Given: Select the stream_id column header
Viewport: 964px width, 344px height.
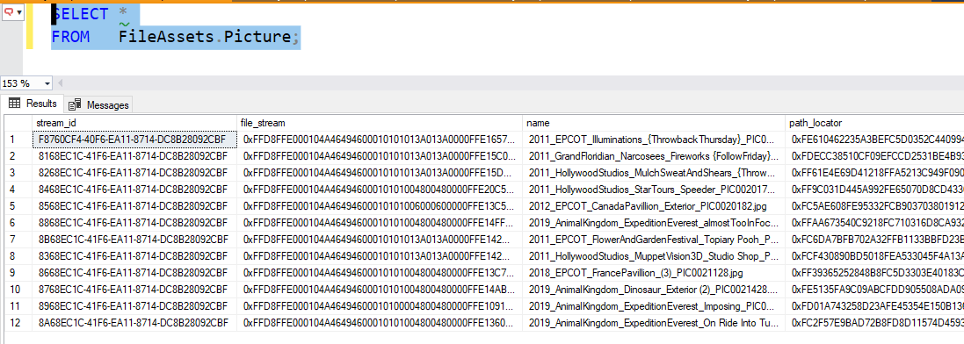Looking at the screenshot, I should click(134, 123).
